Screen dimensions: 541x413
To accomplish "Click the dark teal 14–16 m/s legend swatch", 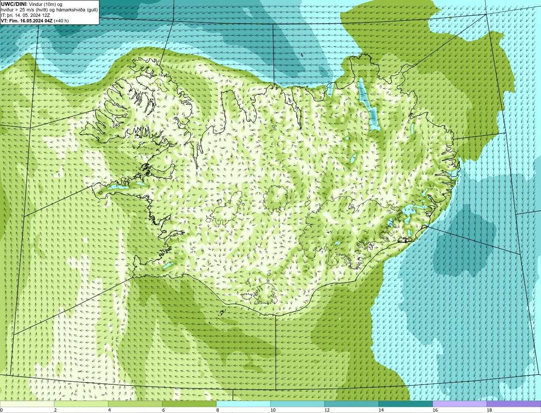I will pos(406,404).
